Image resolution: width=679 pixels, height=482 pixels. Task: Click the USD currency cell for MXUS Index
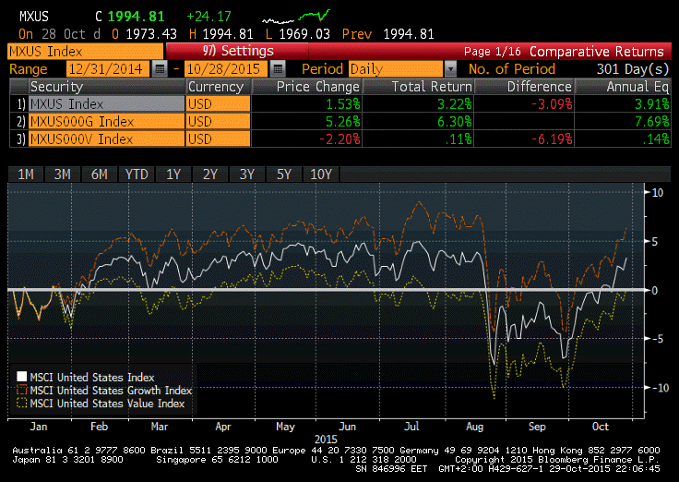point(219,104)
